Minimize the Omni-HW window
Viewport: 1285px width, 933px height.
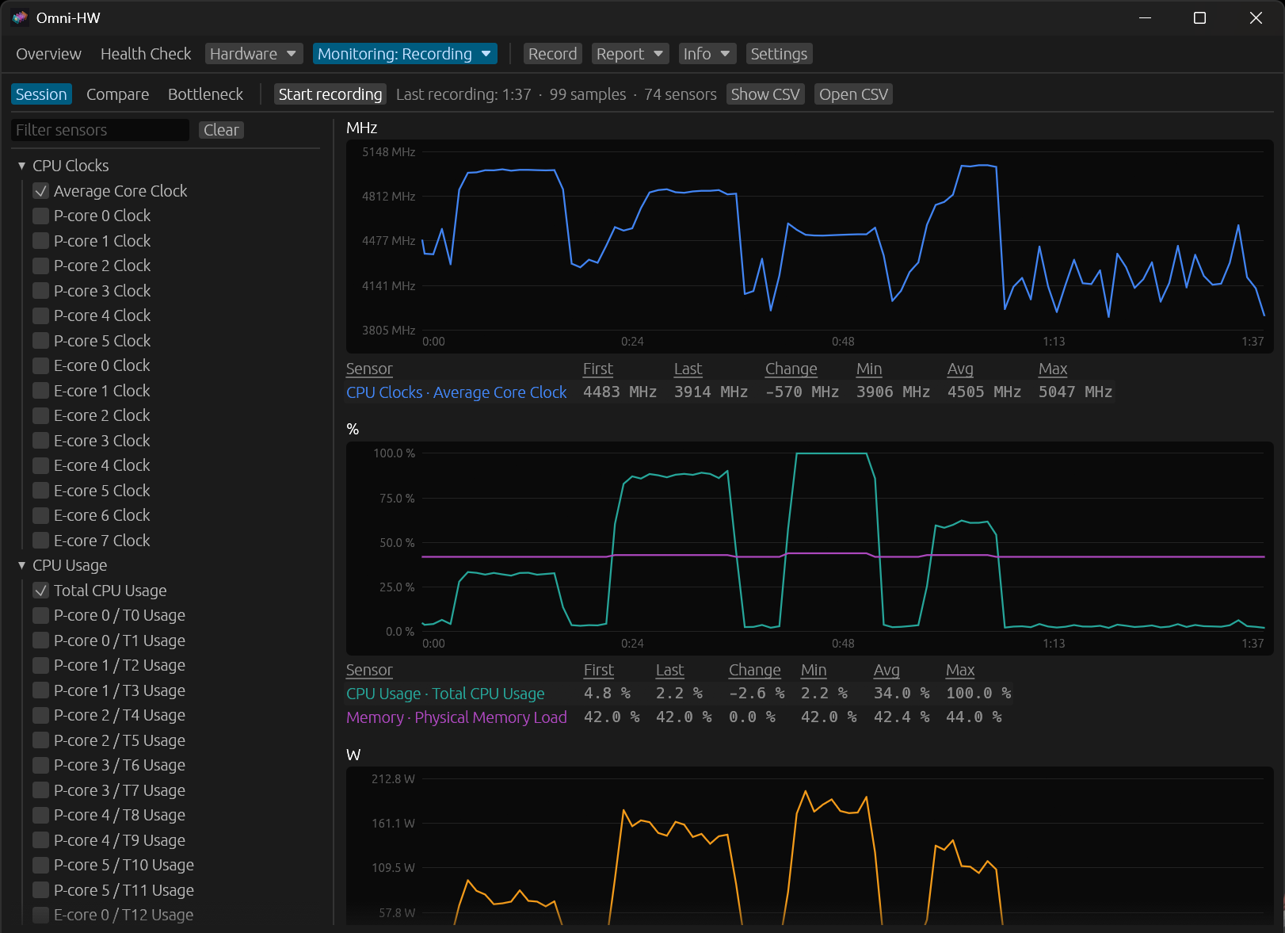[x=1145, y=17]
